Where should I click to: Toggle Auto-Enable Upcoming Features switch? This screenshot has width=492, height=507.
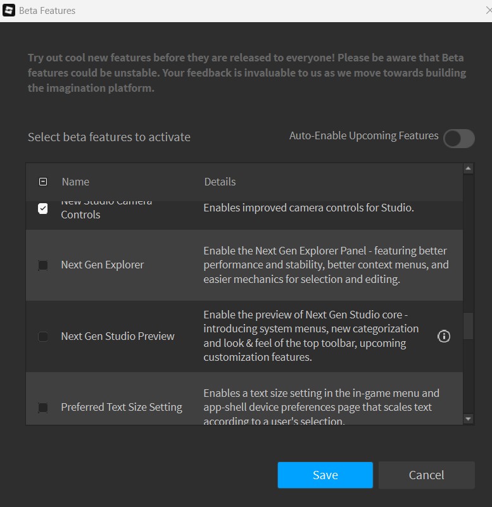coord(458,139)
